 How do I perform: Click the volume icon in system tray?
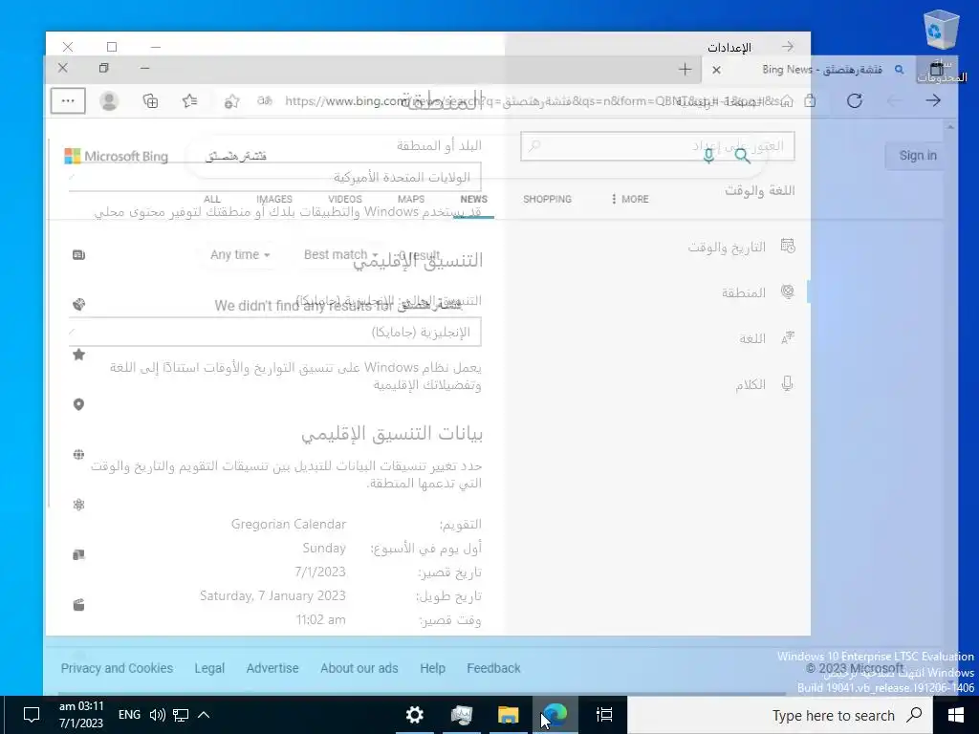(158, 715)
